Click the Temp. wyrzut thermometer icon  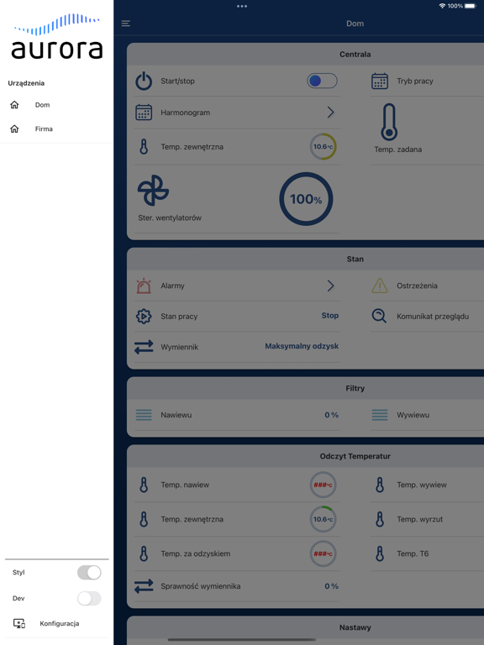tap(380, 520)
